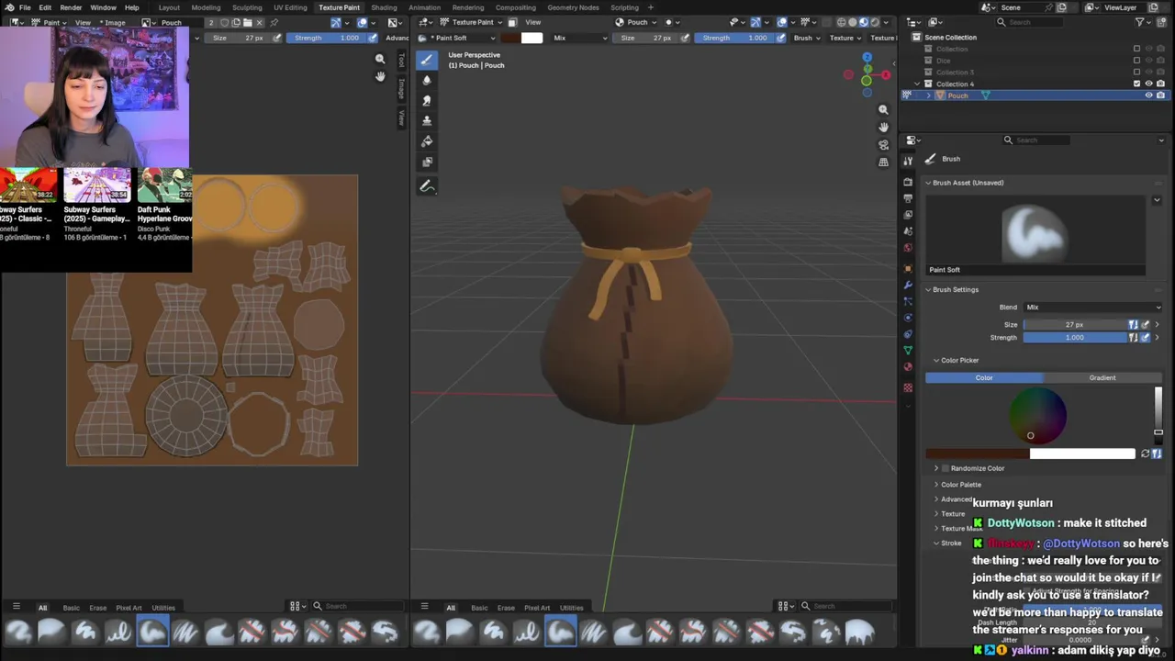Click the viewport pan hand icon

coord(883,127)
